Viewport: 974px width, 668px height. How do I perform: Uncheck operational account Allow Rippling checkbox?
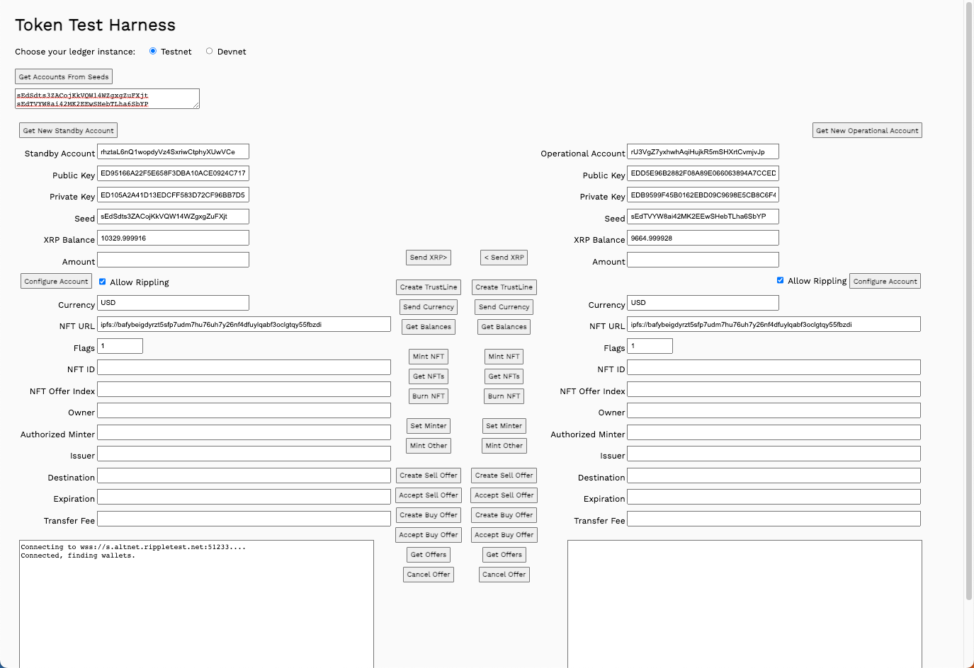coord(781,280)
